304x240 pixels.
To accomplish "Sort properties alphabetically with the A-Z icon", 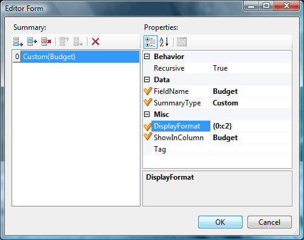I will 164,42.
